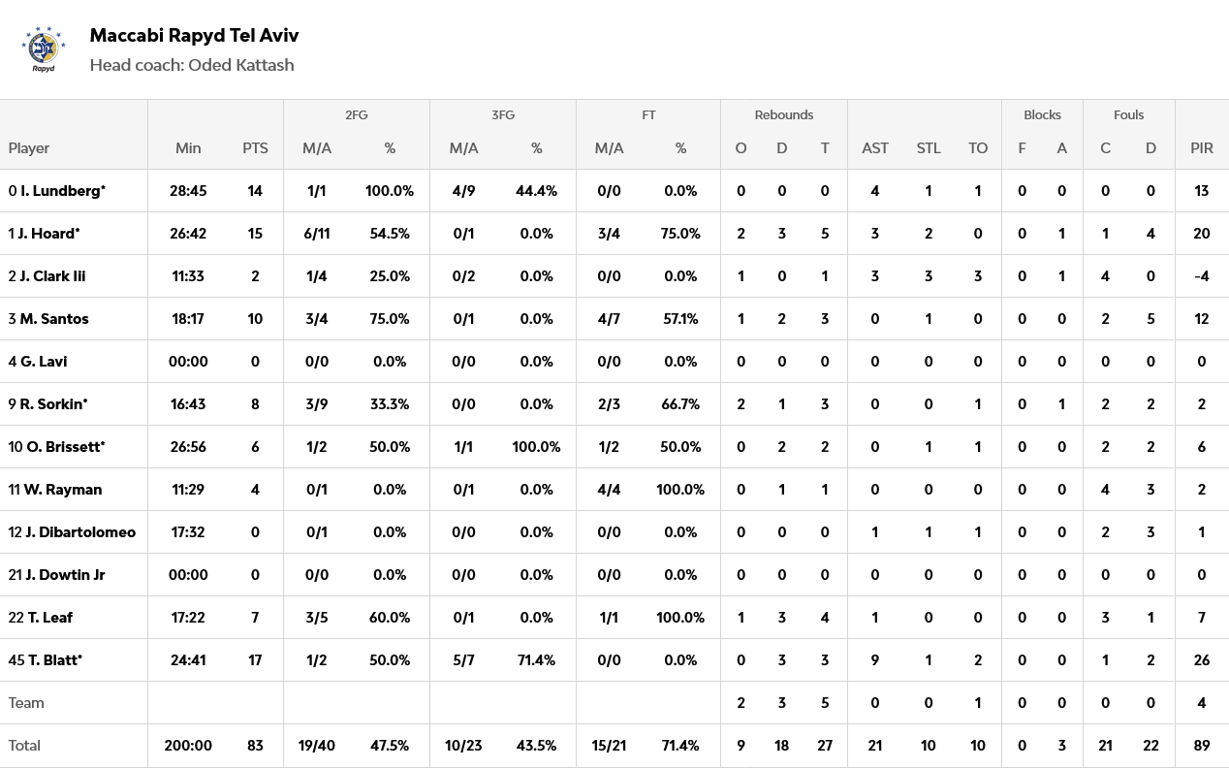The height and width of the screenshot is (769, 1229).
Task: Click the 3FG column group header
Action: [502, 114]
